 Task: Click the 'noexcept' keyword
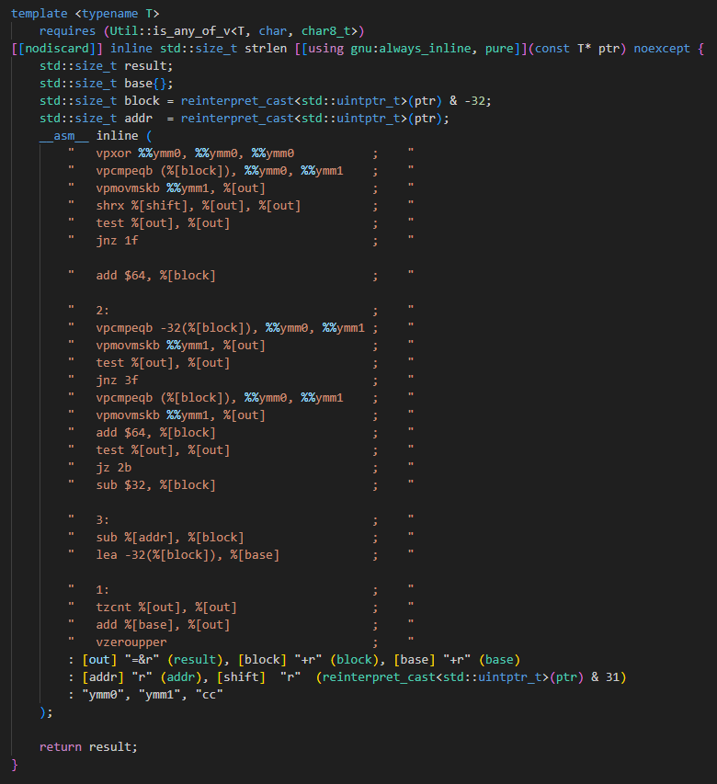click(x=662, y=49)
